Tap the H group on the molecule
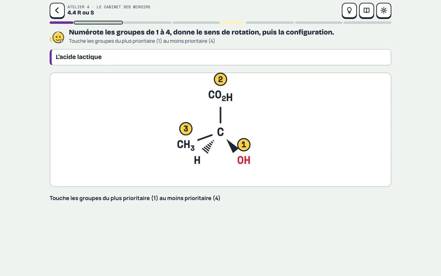This screenshot has width=441, height=276. 197,160
